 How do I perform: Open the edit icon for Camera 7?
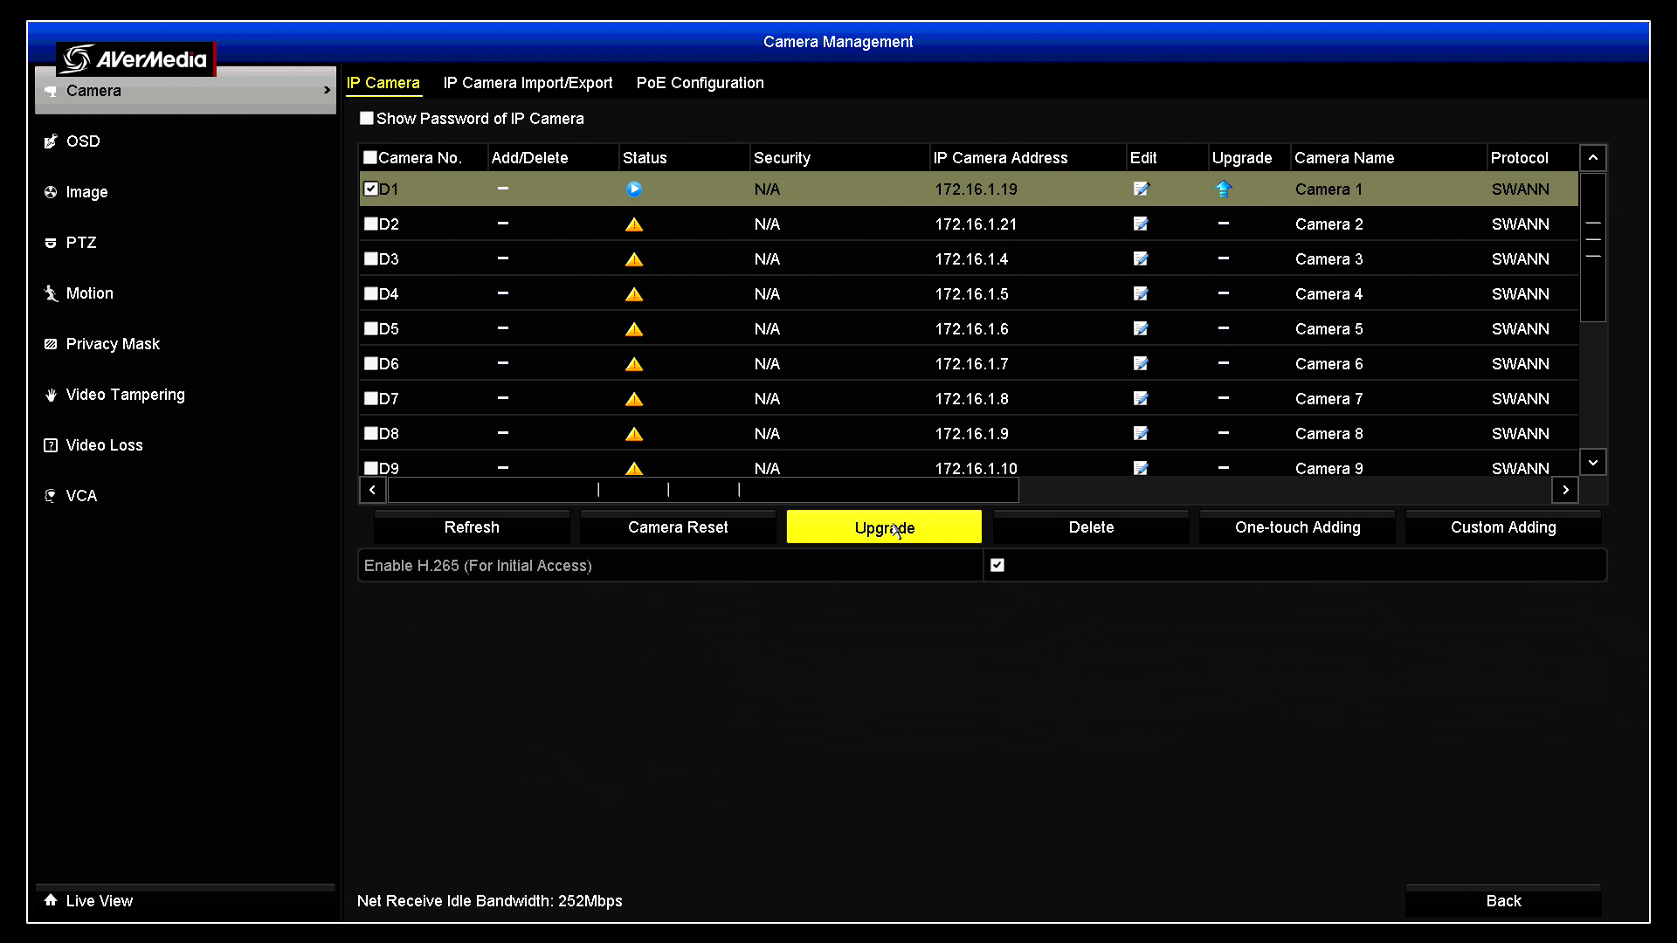1141,398
